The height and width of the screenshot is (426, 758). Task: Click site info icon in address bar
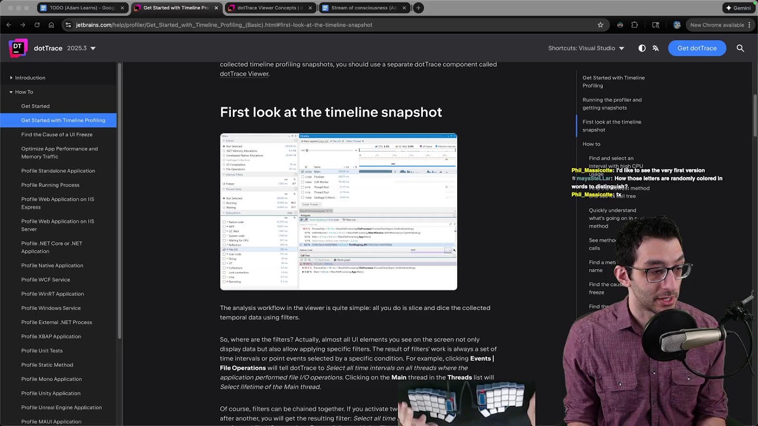[x=68, y=25]
